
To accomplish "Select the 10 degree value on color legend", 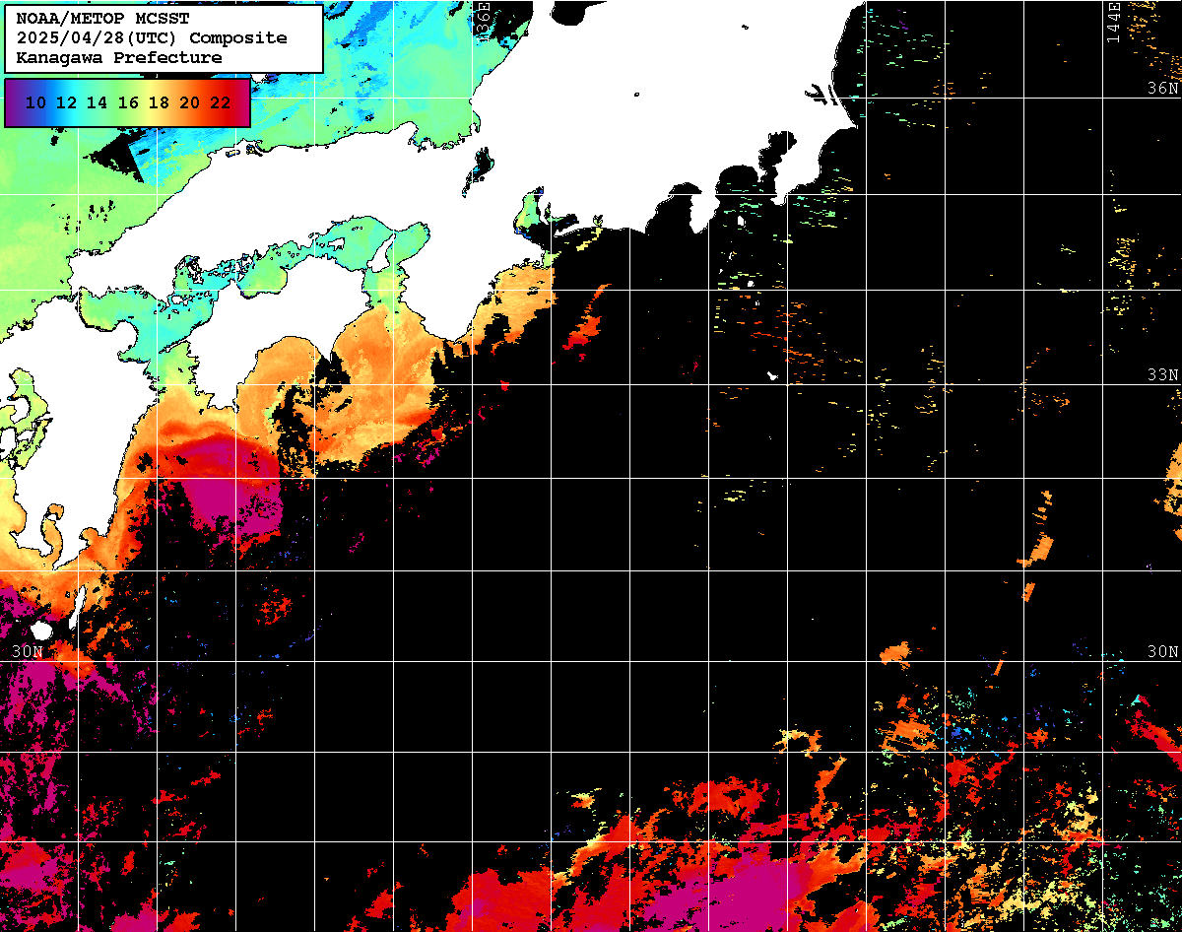I will (35, 102).
